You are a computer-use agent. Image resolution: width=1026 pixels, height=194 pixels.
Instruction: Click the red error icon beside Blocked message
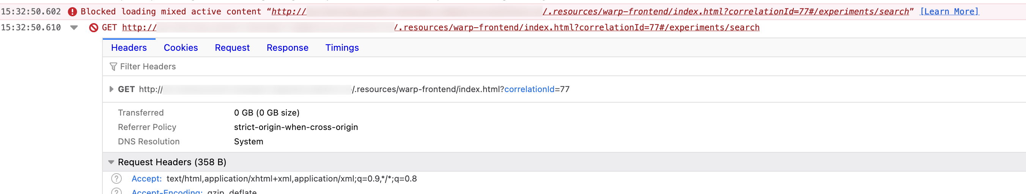72,11
